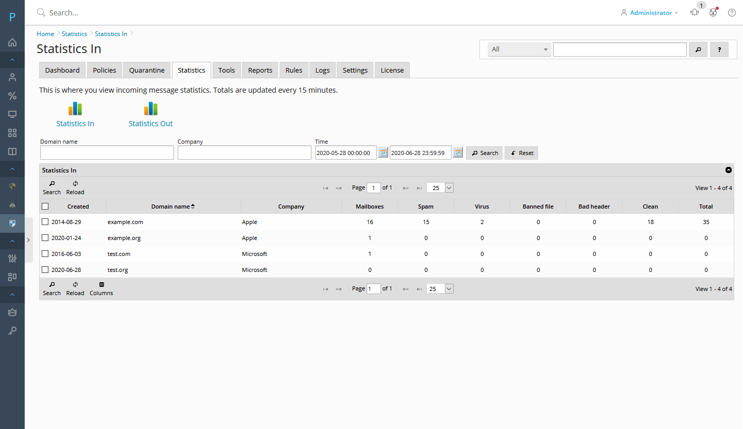
Task: Click the Home breadcrumb link
Action: coord(45,33)
